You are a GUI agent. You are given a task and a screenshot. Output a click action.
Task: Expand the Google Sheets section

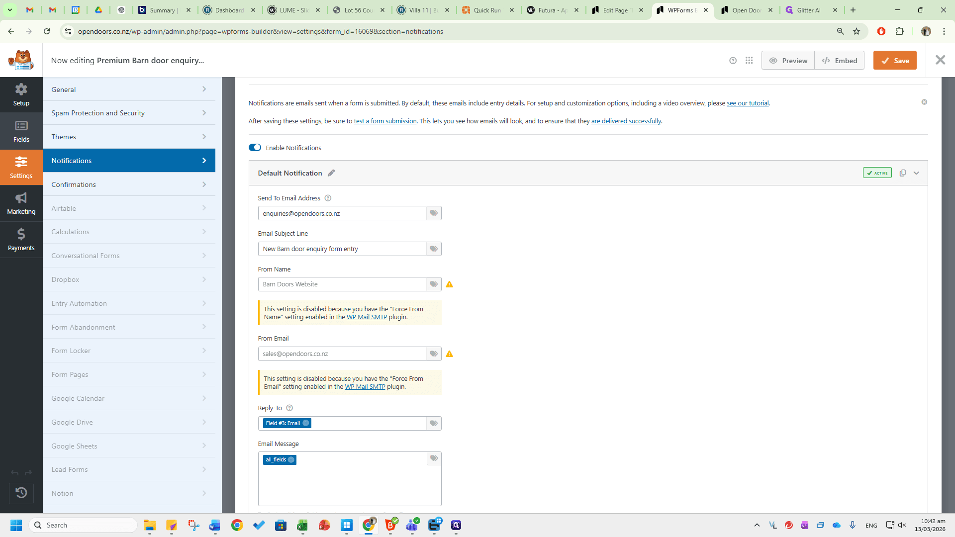click(x=129, y=446)
